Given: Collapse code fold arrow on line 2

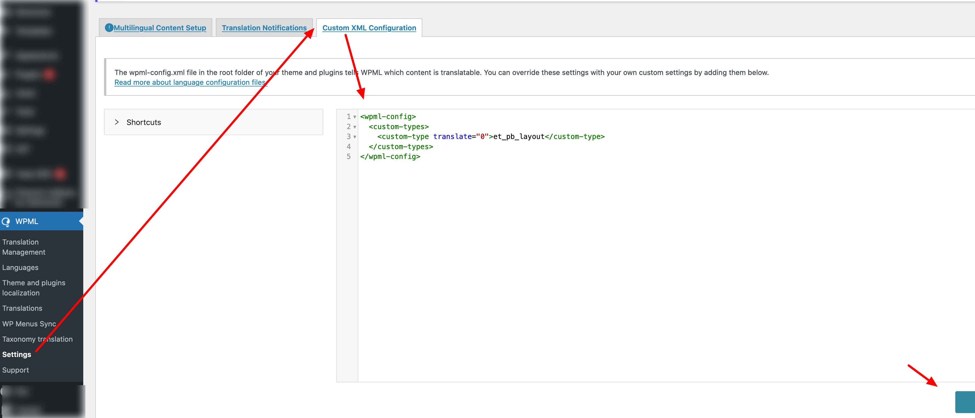Looking at the screenshot, I should (x=355, y=127).
